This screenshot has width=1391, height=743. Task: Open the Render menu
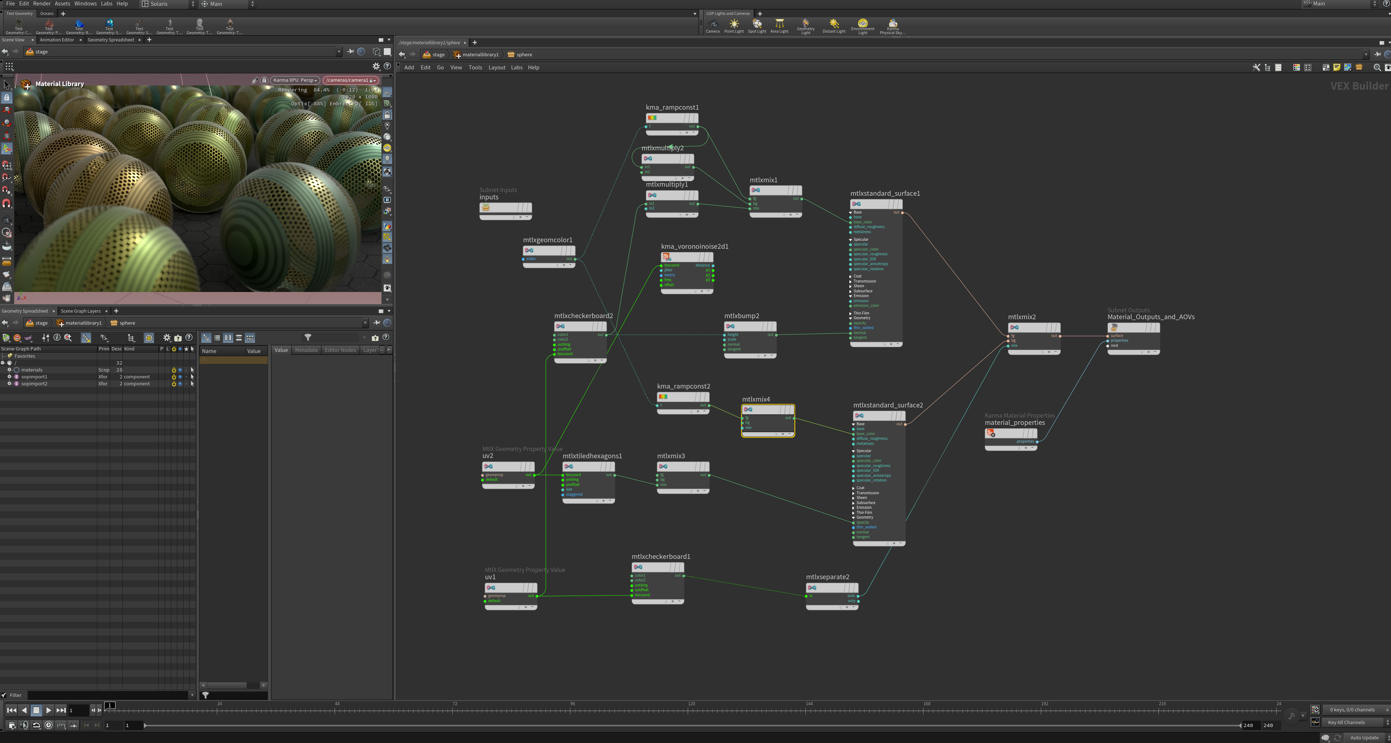click(41, 4)
